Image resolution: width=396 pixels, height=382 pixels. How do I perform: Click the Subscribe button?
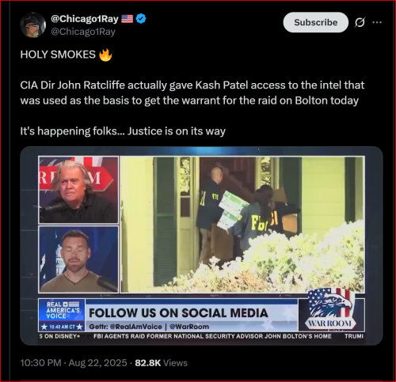[x=316, y=22]
